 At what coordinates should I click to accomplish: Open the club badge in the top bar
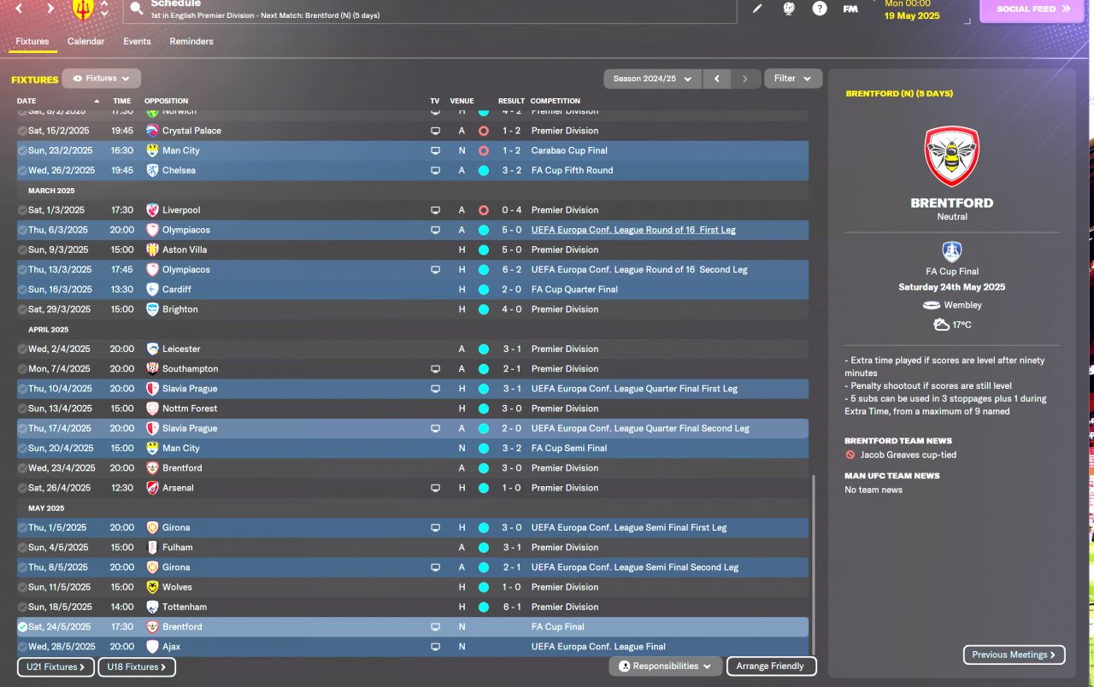(x=83, y=9)
